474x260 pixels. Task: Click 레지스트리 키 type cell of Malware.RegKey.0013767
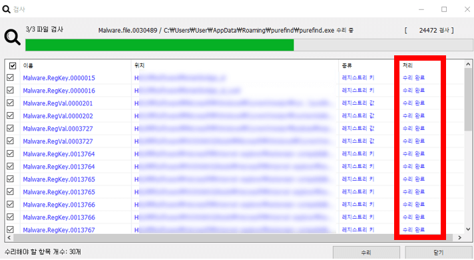point(358,230)
